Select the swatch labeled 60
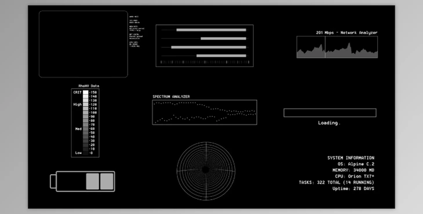 (86, 128)
